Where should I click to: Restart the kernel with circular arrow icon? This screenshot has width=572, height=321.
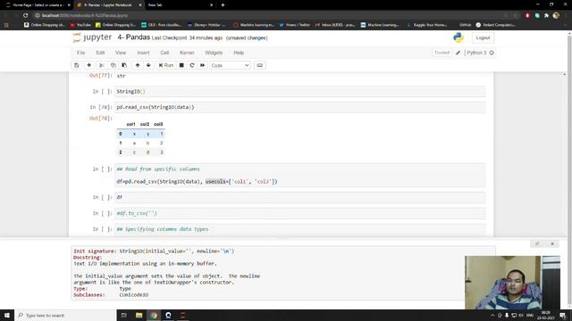point(192,65)
